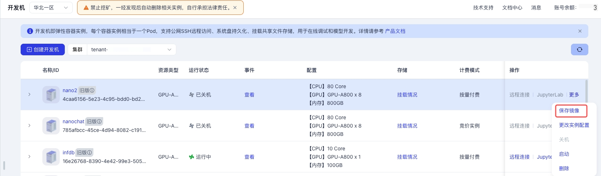Click the refresh list icon button
Screen dimensions: 601x176
(x=579, y=50)
